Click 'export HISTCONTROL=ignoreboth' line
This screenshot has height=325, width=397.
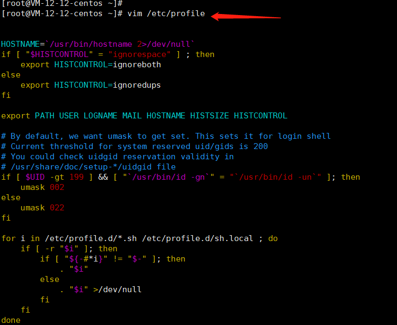coord(91,65)
